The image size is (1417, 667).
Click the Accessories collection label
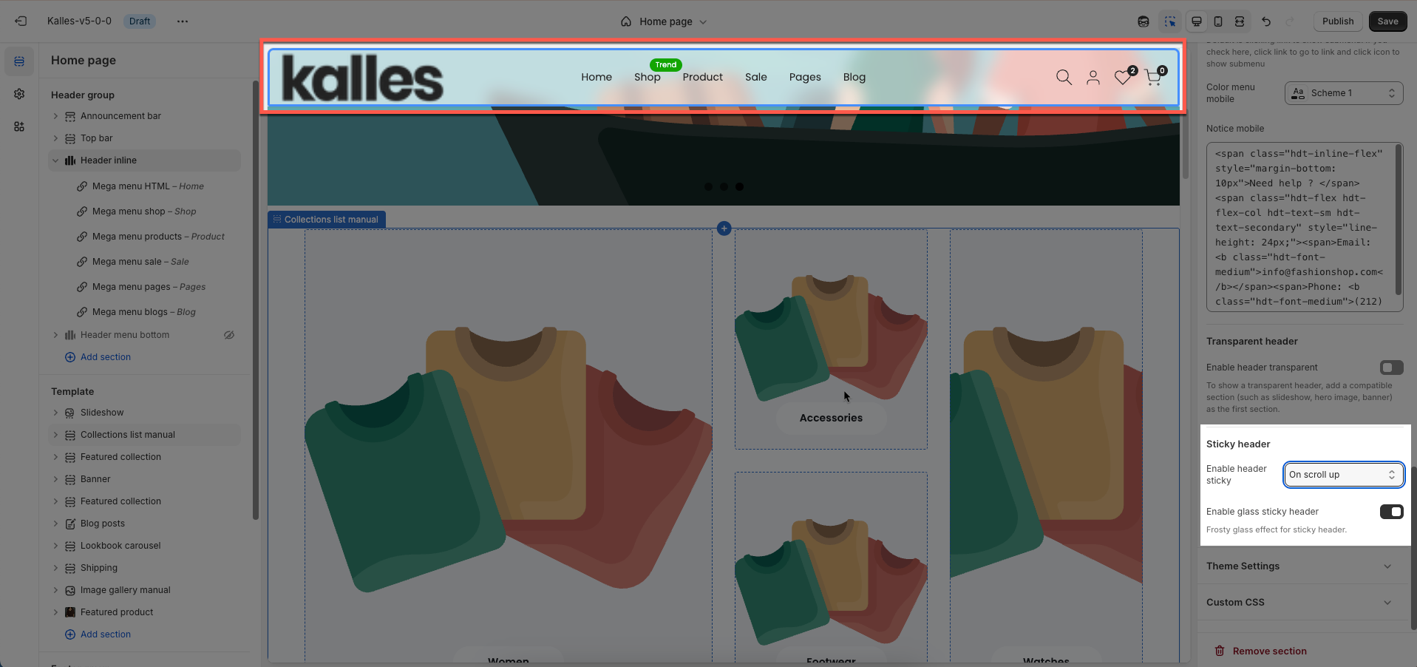point(831,418)
